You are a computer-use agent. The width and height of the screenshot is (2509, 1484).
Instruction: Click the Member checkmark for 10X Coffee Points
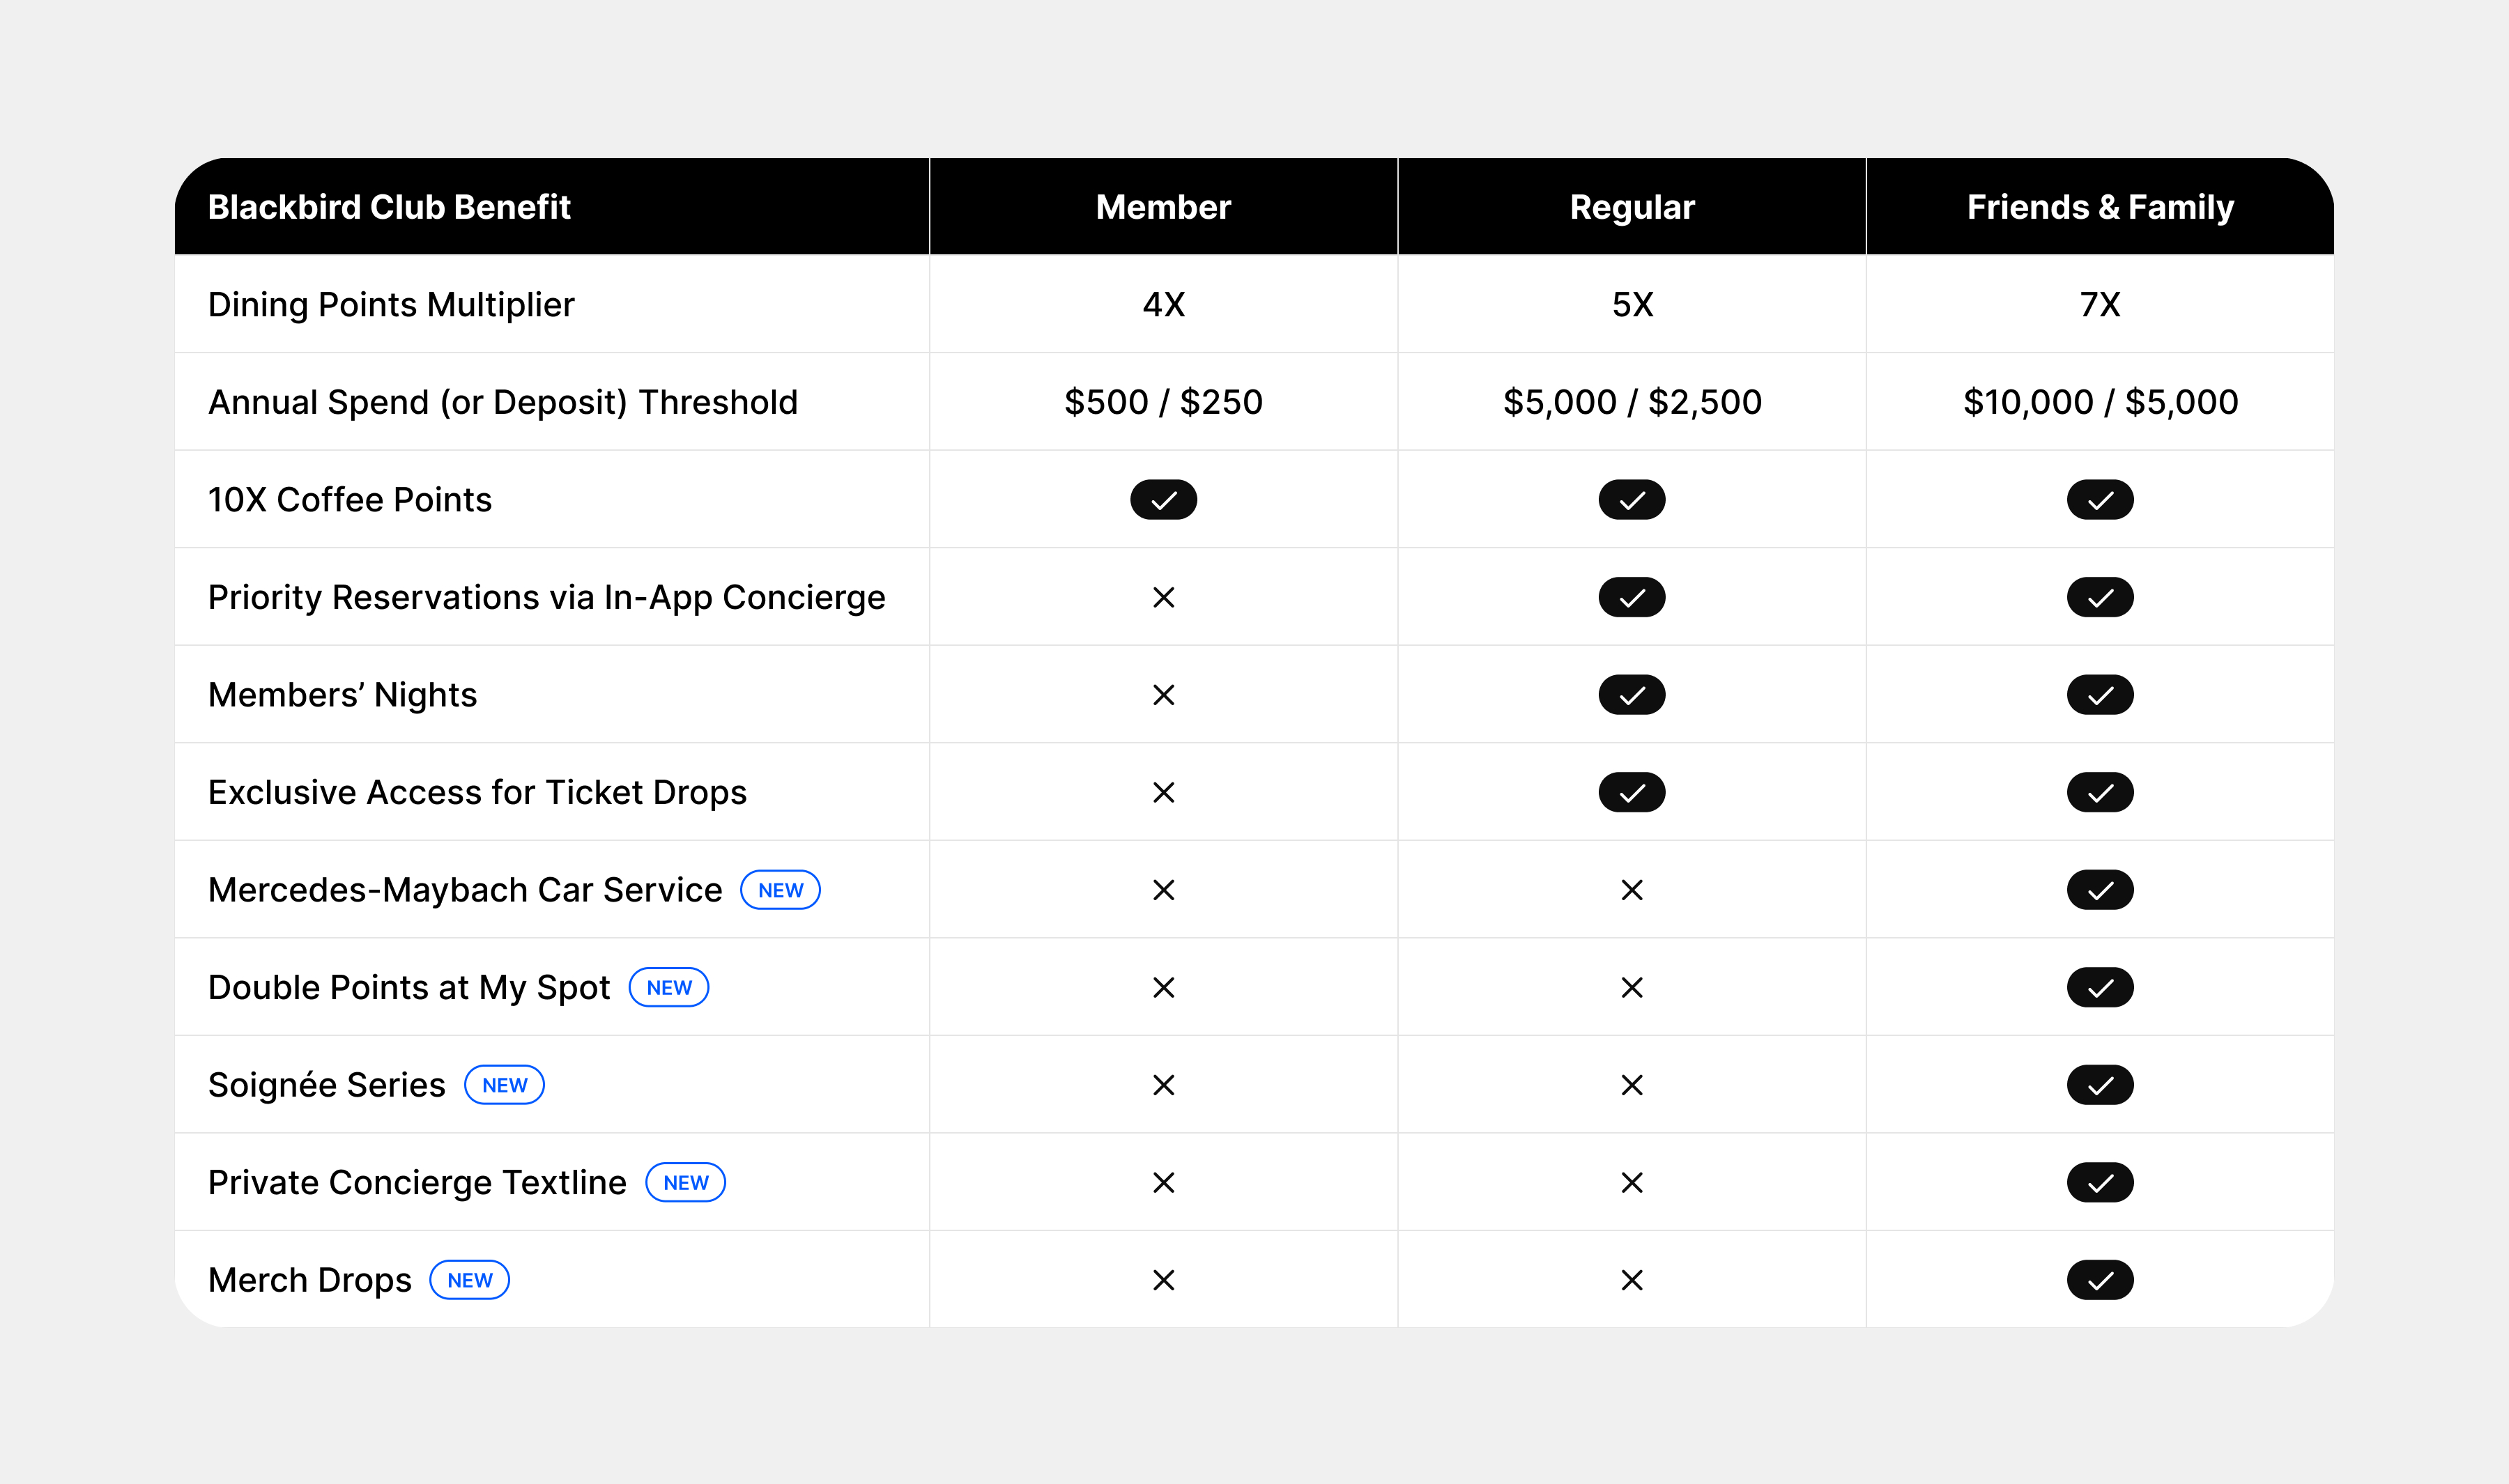(1163, 499)
